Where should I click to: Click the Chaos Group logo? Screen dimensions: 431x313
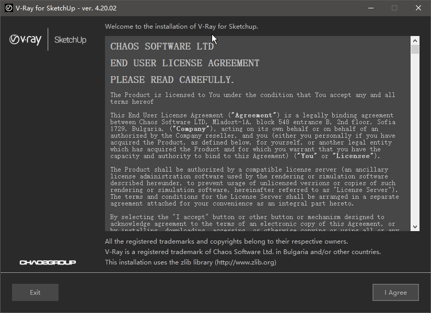[48, 262]
